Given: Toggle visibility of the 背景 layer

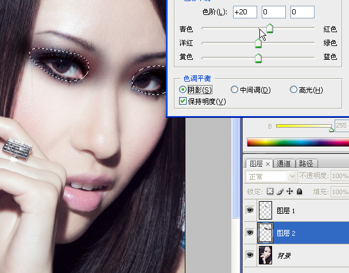Looking at the screenshot, I should pos(250,254).
